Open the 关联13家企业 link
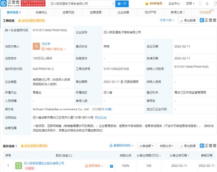 (54, 49)
